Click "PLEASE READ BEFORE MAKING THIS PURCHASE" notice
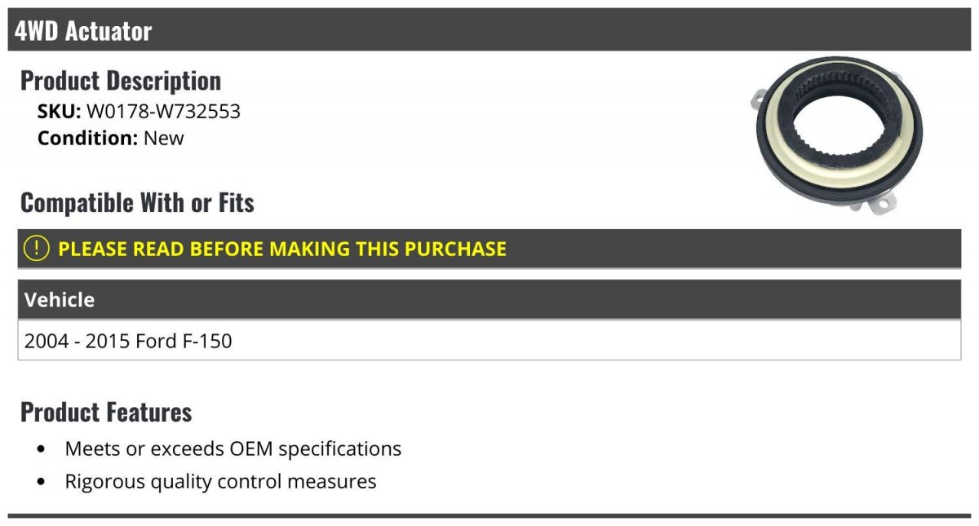 tap(282, 249)
